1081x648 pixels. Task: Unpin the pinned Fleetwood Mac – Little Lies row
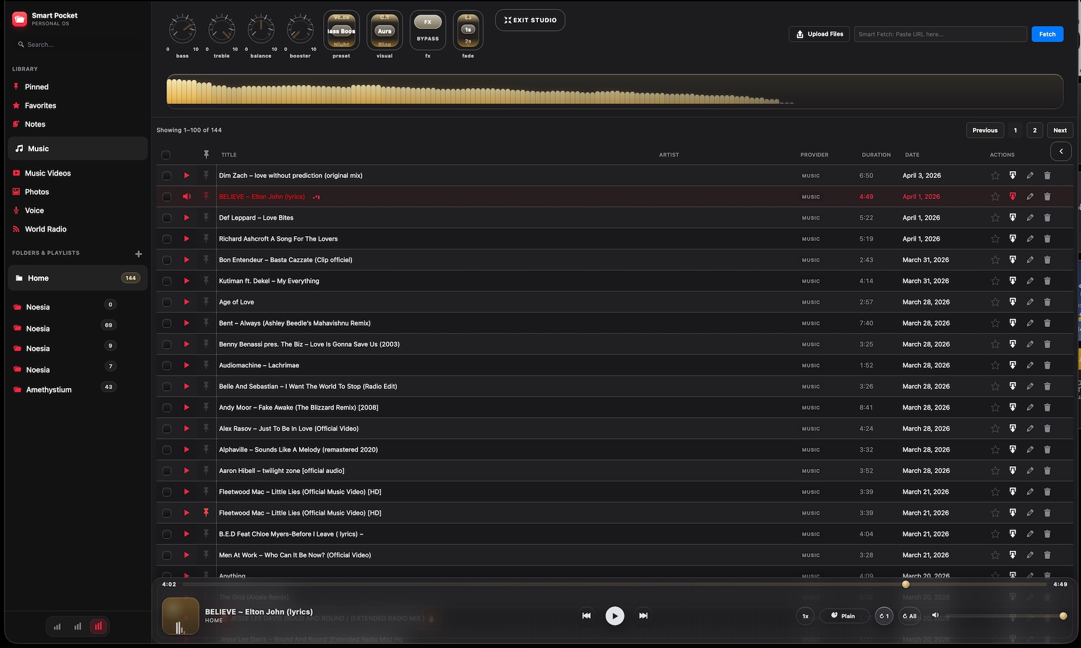[x=206, y=513]
